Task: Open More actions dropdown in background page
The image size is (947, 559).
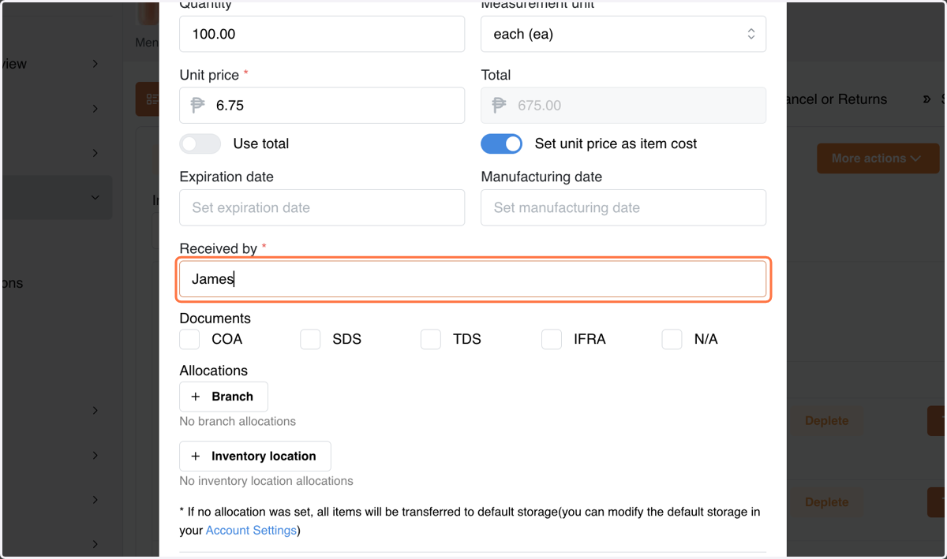Action: (x=878, y=158)
